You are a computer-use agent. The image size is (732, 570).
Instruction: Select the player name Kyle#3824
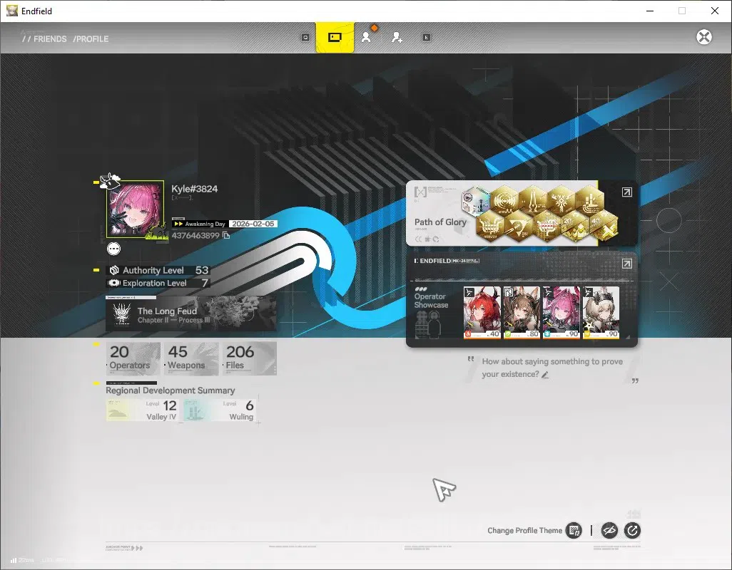click(x=194, y=189)
